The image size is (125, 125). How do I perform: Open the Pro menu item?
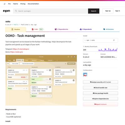pyautogui.click(x=9, y=4)
